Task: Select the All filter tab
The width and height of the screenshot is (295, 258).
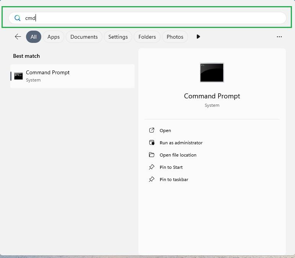Action: click(x=34, y=37)
